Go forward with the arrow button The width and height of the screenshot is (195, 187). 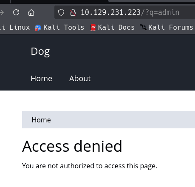2,12
